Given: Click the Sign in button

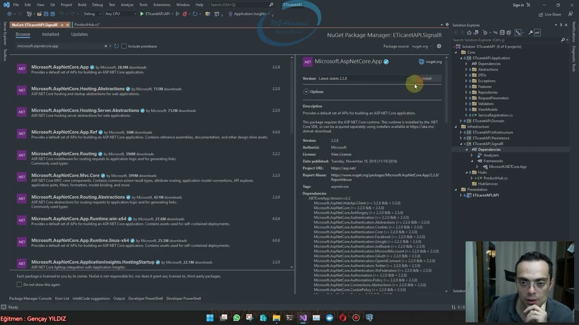Looking at the screenshot, I should [x=518, y=5].
